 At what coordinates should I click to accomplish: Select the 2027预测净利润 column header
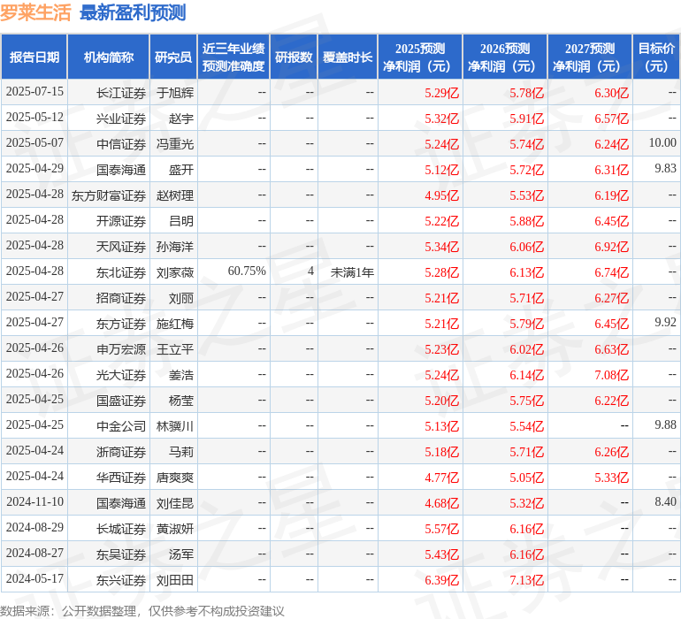(x=590, y=57)
